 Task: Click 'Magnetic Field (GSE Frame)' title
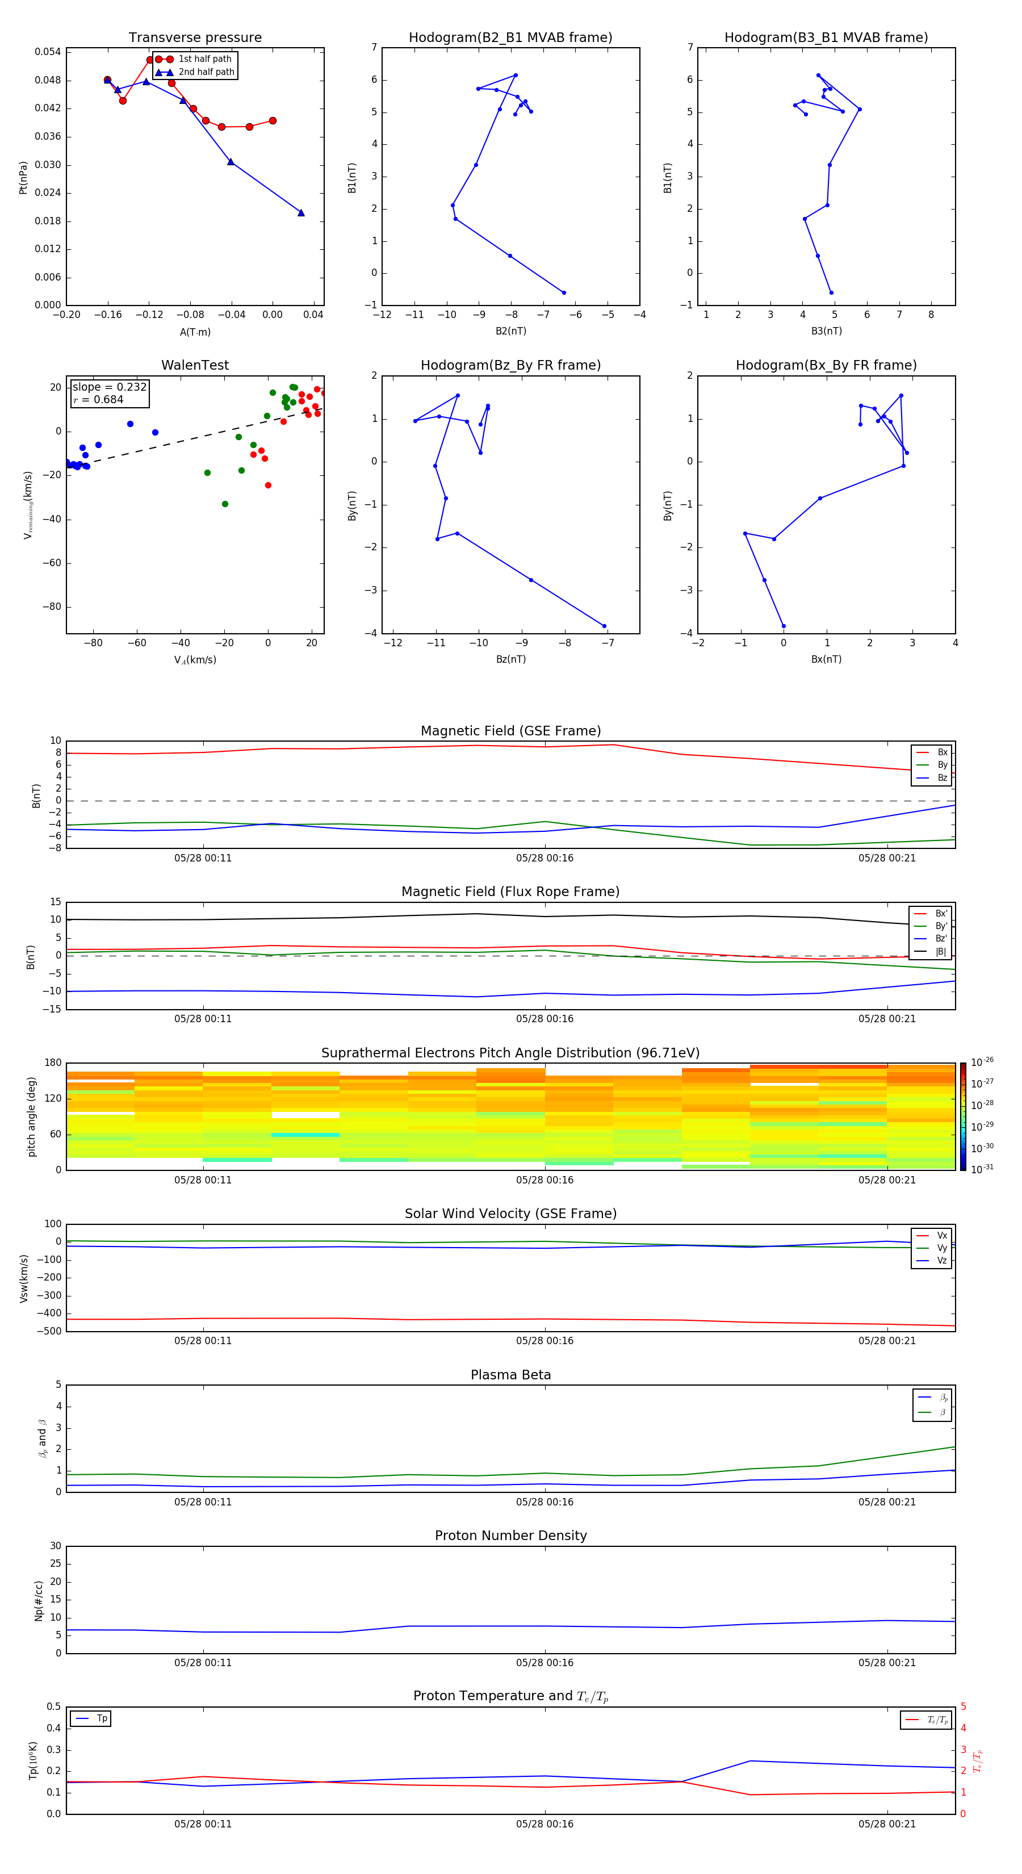click(510, 731)
